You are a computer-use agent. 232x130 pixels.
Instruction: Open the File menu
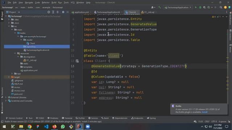9,3
